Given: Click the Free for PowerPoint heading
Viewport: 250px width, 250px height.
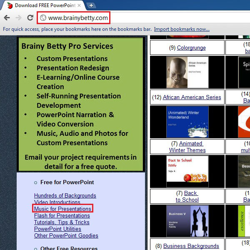Looking at the screenshot, I should (67, 182).
